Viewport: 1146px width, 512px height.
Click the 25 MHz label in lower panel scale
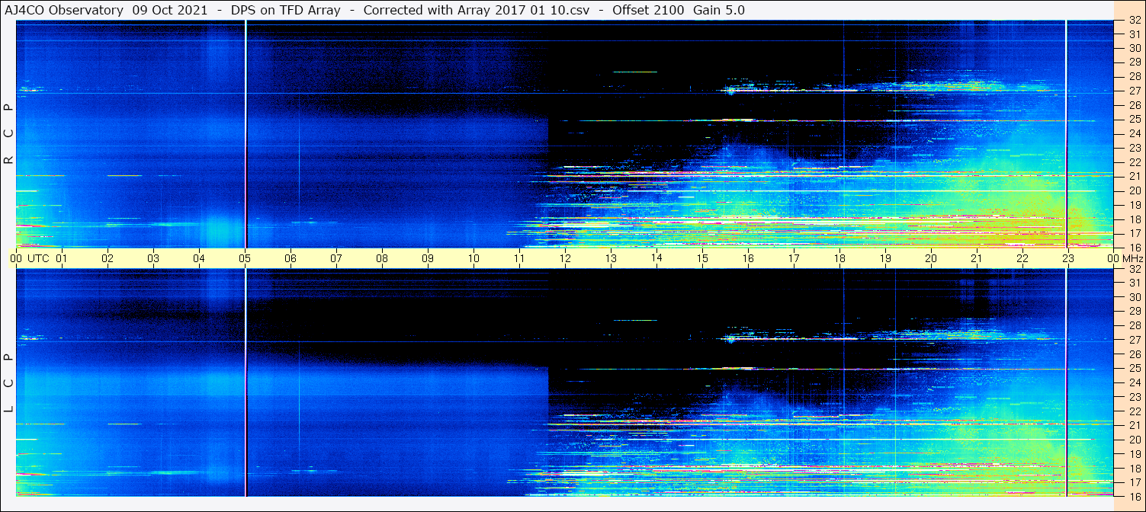pyautogui.click(x=1134, y=369)
